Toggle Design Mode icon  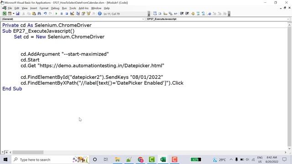(x=72, y=14)
